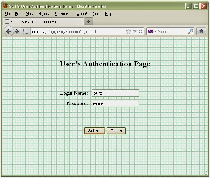Open the Yahoo! menu
210x178 pixels.
[x=81, y=14]
